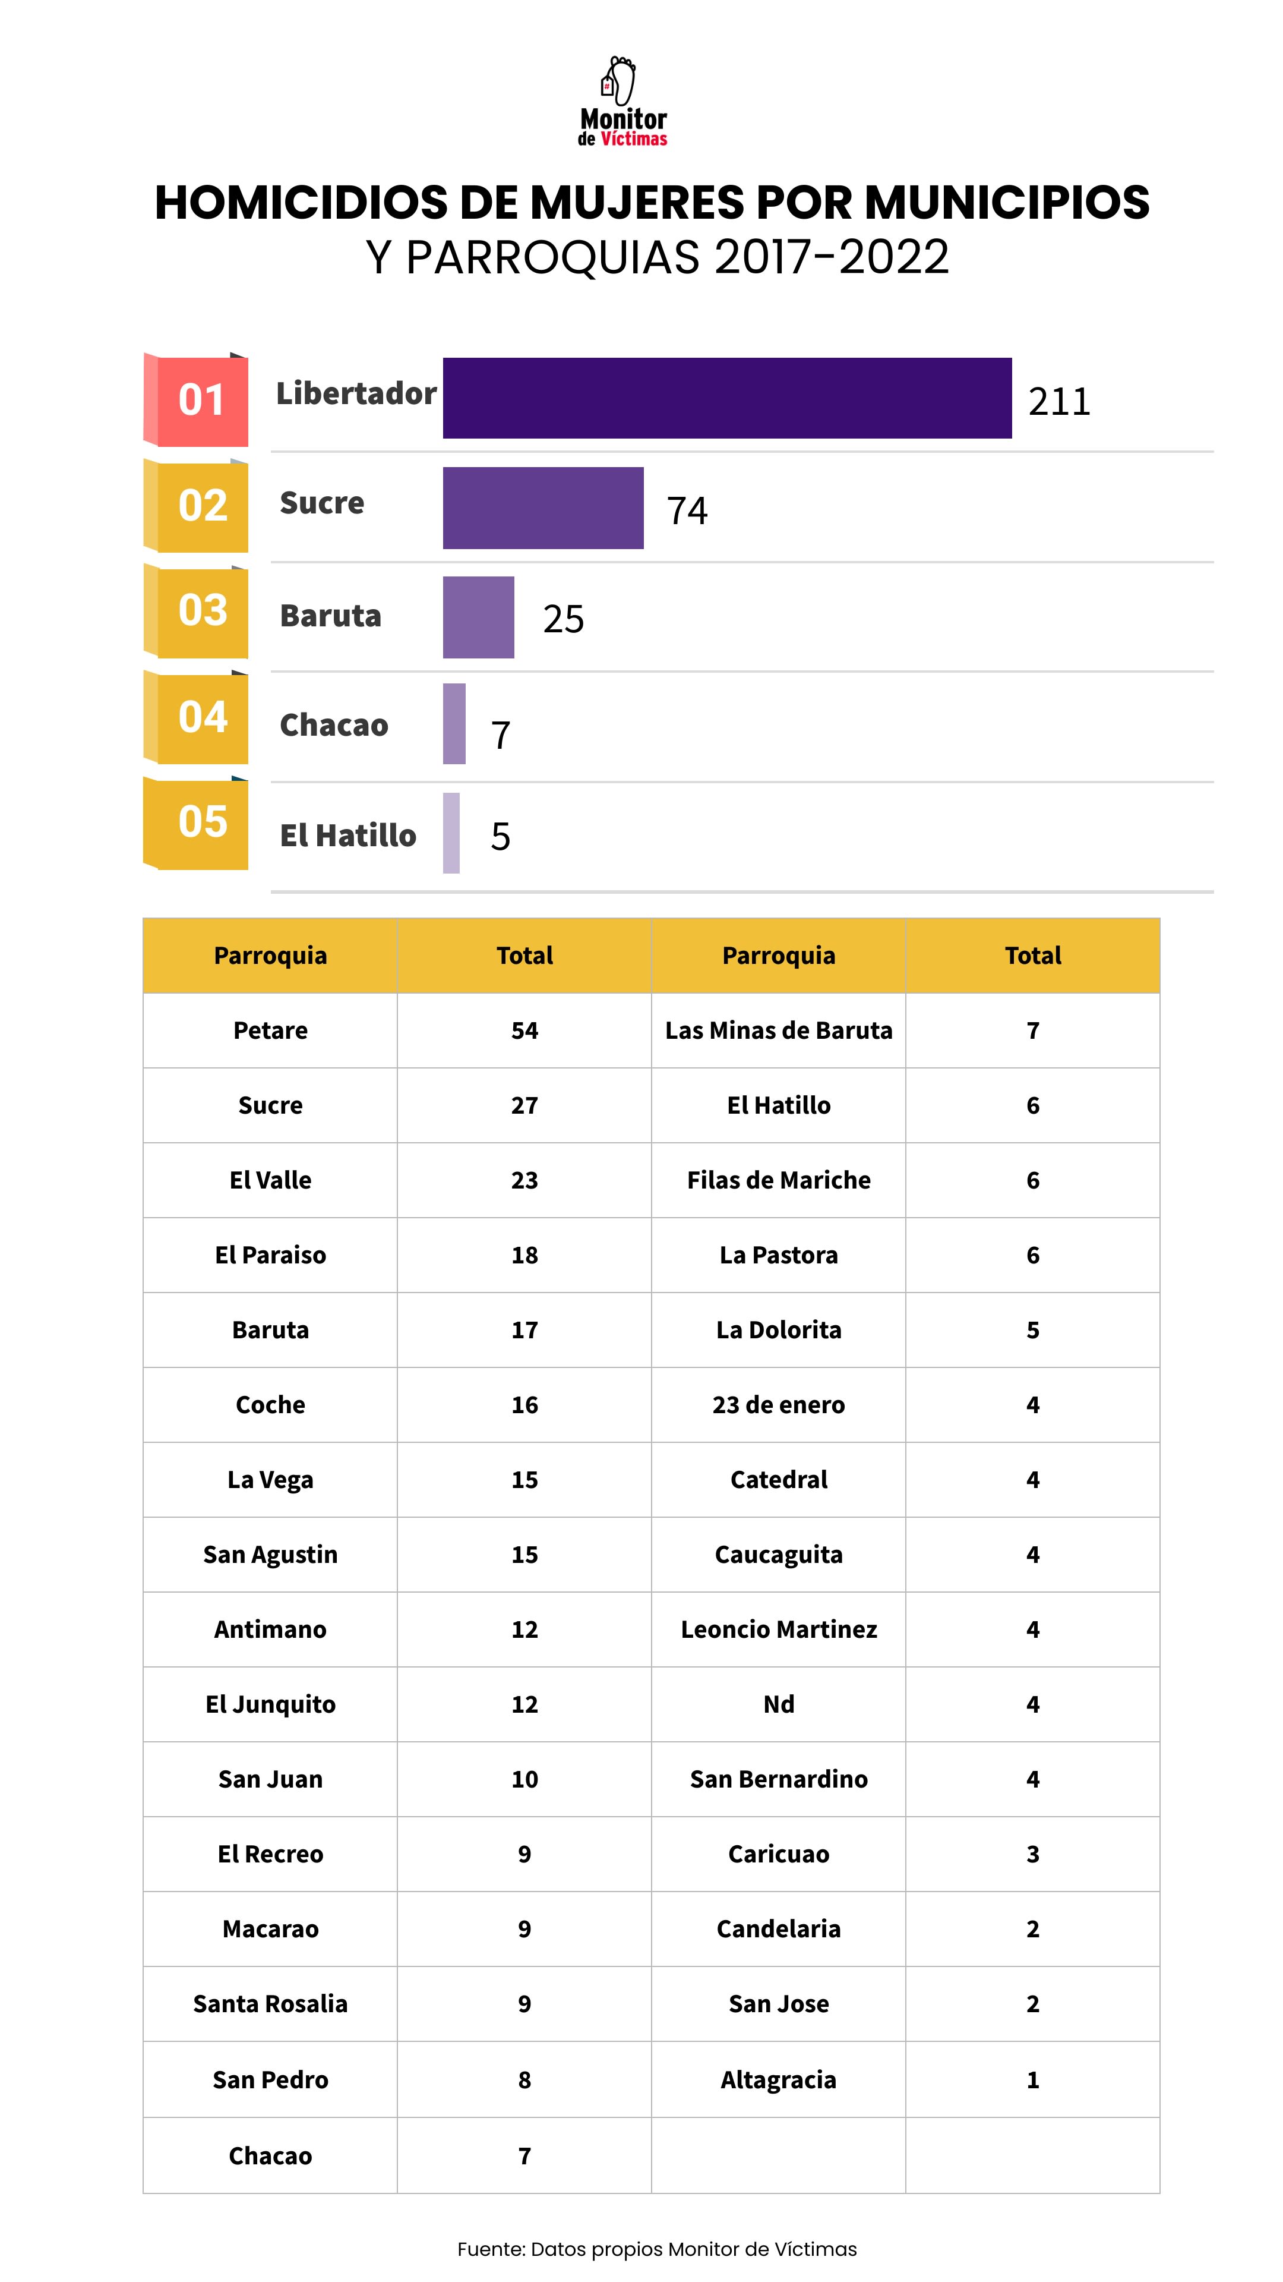
Task: Click the first Parroquia column header
Action: coord(270,955)
